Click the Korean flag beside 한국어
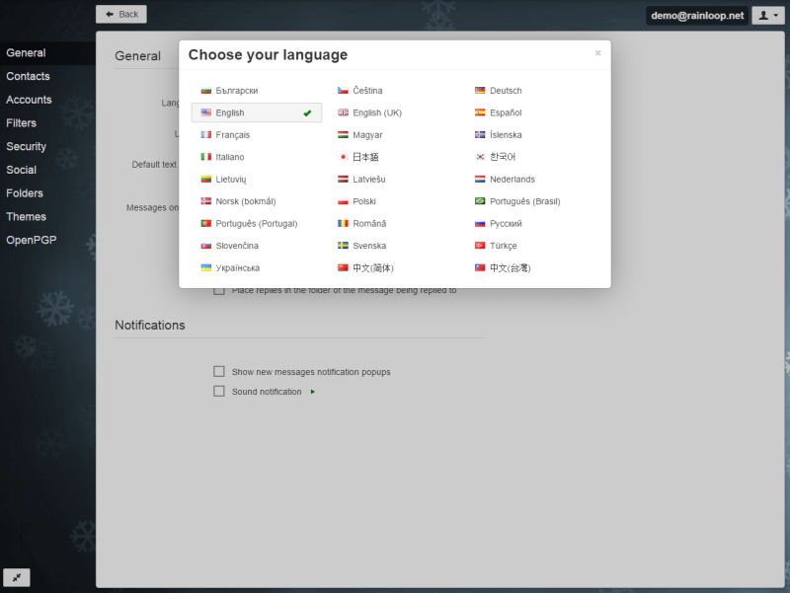This screenshot has height=593, width=790. point(479,156)
